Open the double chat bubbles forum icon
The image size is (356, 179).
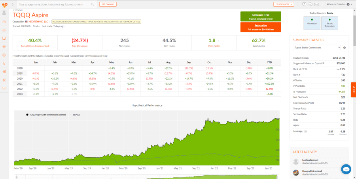tap(311, 4)
